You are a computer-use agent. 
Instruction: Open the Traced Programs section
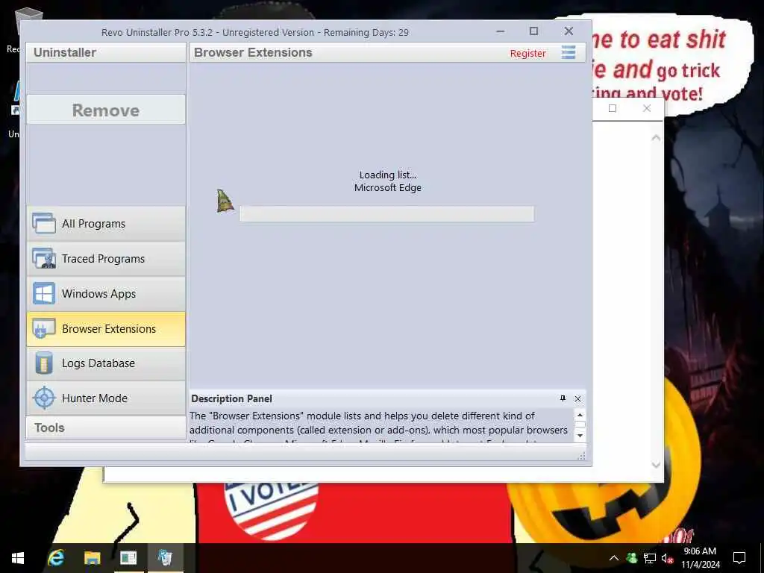[106, 259]
